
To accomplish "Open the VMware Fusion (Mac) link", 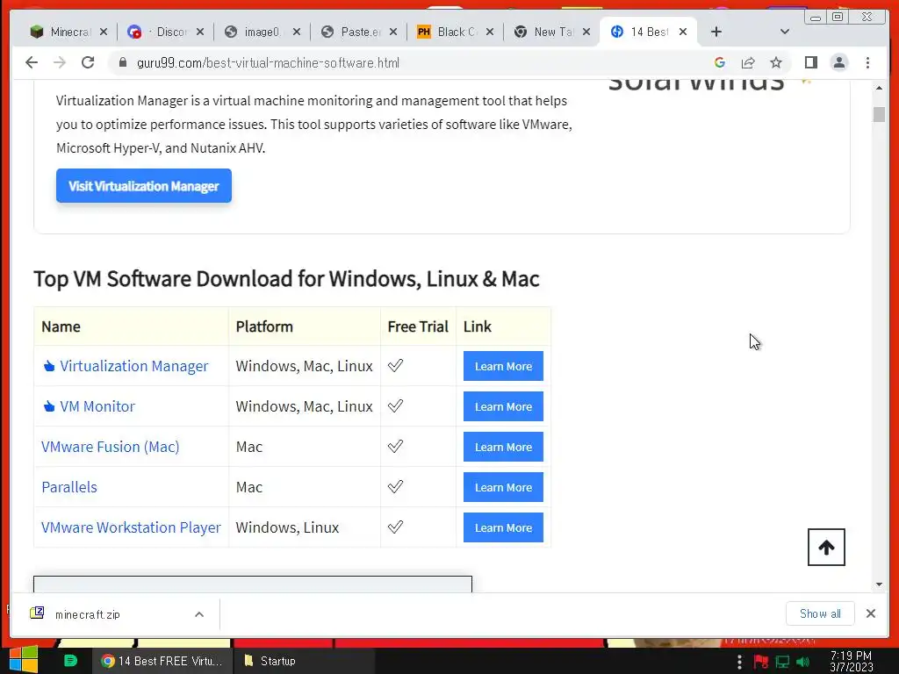I will tap(110, 447).
